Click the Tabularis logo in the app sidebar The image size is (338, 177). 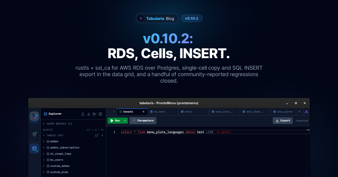tap(34, 116)
